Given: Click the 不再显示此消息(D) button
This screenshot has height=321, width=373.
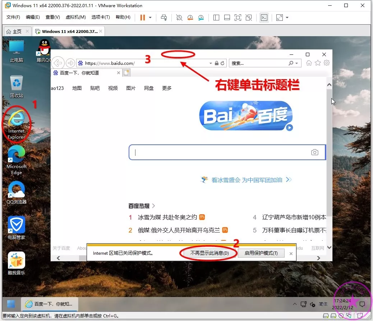Looking at the screenshot, I should 209,253.
